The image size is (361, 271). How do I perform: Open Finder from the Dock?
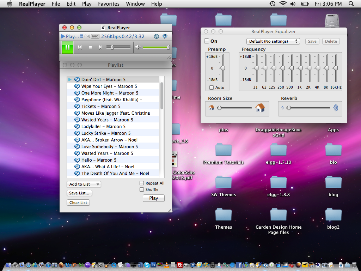9,265
